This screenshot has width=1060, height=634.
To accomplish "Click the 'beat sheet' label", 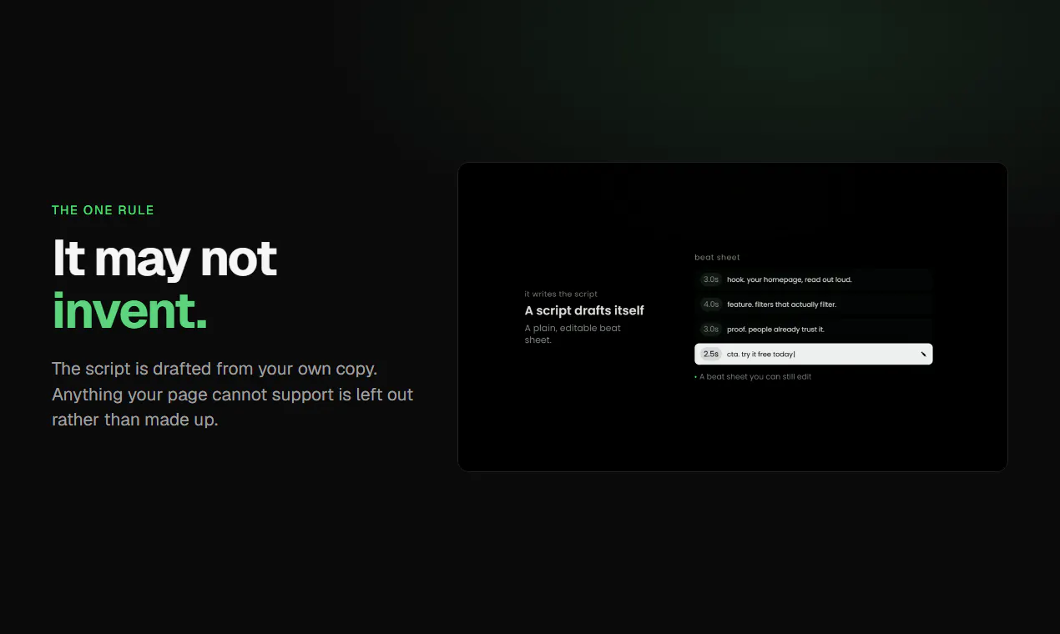I will click(717, 258).
